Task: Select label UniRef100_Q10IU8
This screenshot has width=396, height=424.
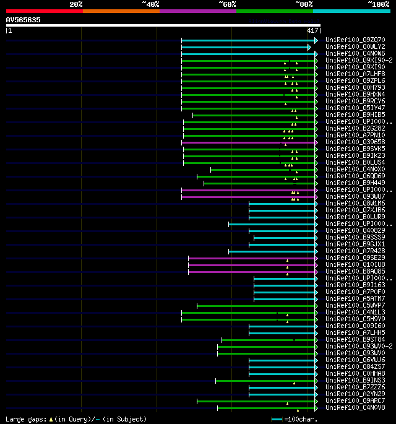Action: point(355,264)
